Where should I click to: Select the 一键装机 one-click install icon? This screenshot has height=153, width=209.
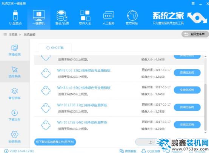tap(38, 18)
